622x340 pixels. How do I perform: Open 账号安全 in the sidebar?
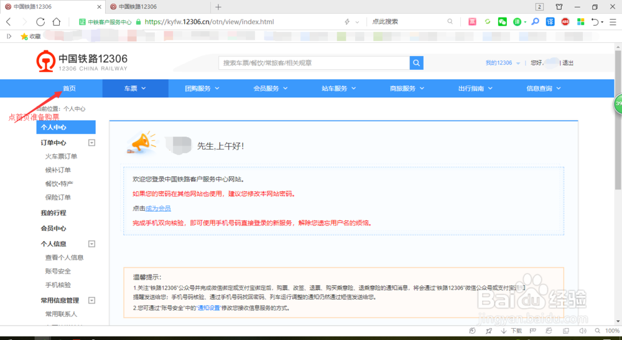click(58, 272)
